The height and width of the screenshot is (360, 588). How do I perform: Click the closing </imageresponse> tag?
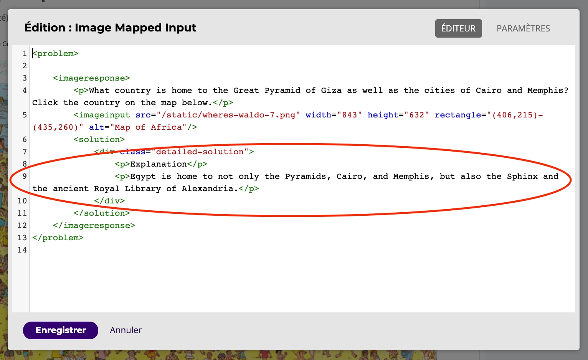94,226
